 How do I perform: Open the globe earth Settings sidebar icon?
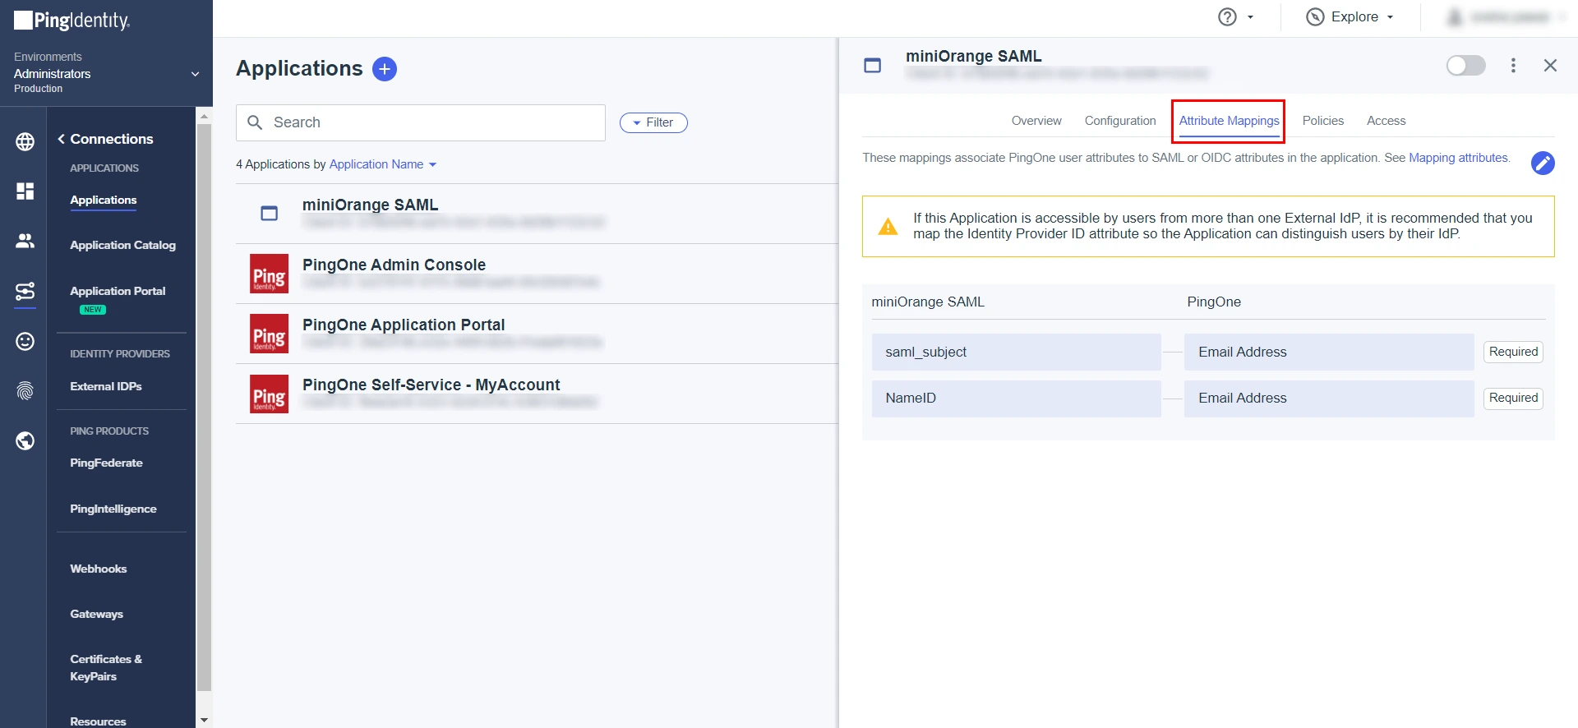click(25, 441)
